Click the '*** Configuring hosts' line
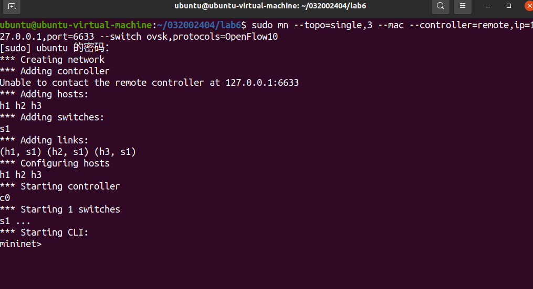The width and height of the screenshot is (533, 289). pos(55,163)
